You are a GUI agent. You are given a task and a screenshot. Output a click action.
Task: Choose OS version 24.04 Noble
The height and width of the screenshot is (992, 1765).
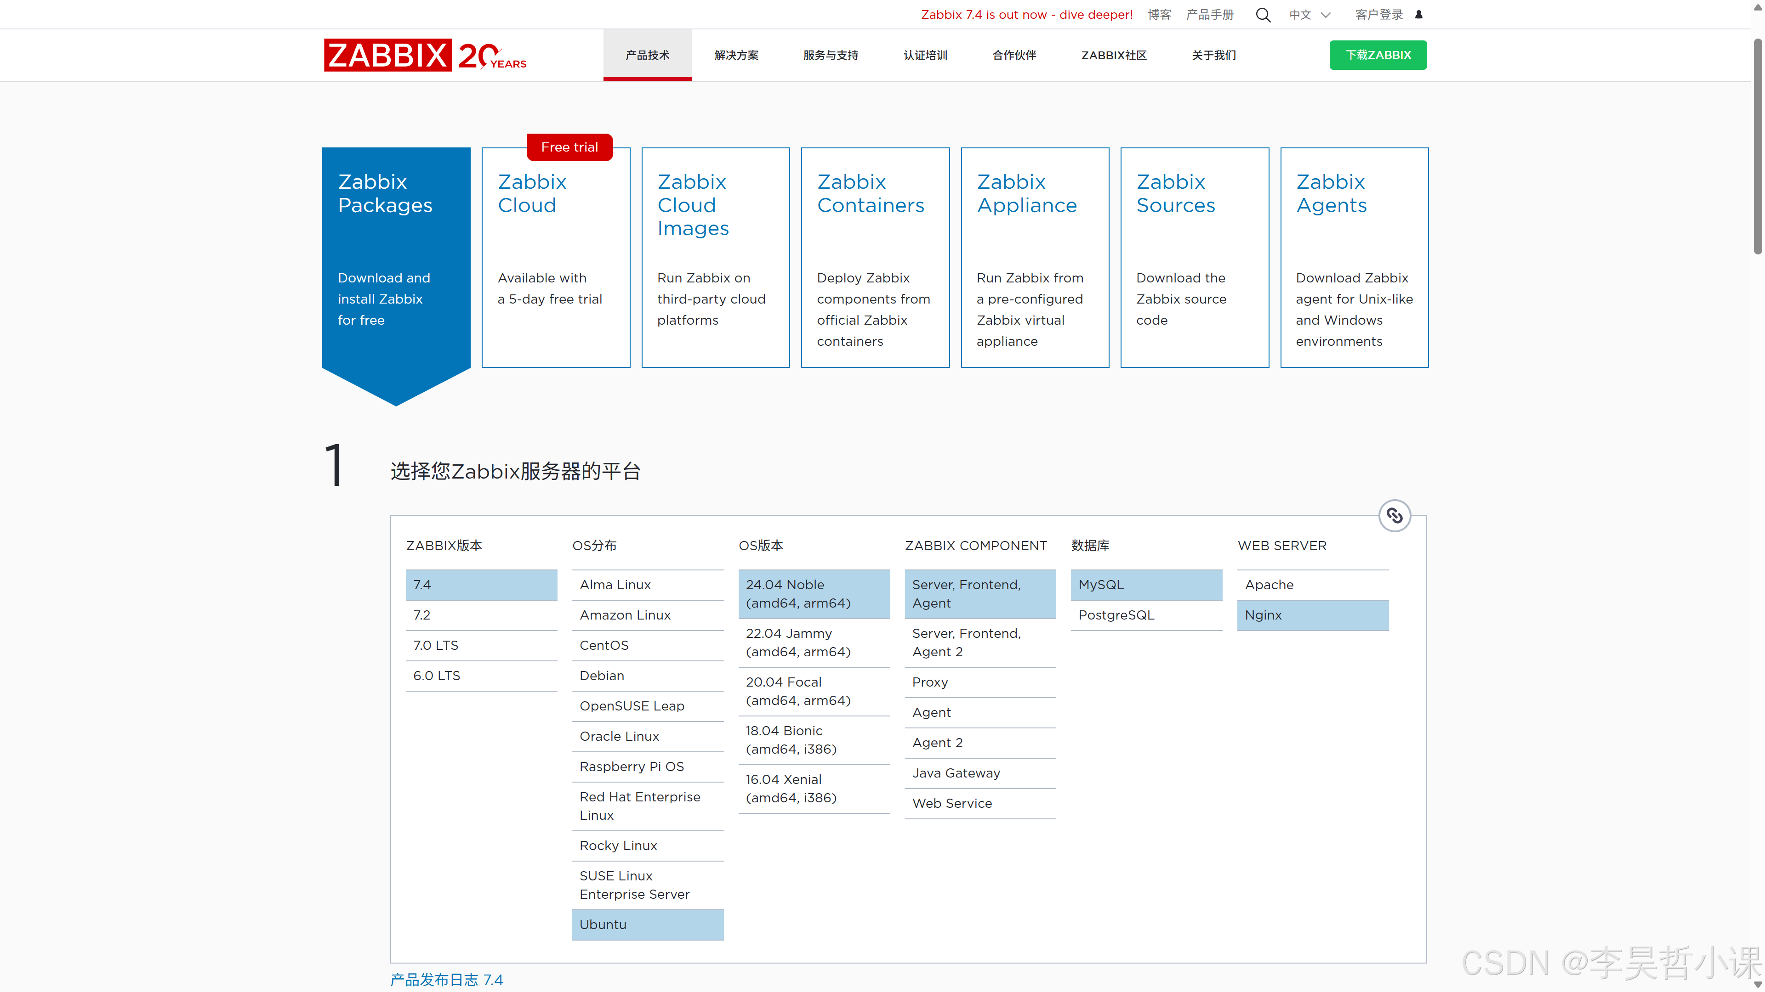coord(814,594)
